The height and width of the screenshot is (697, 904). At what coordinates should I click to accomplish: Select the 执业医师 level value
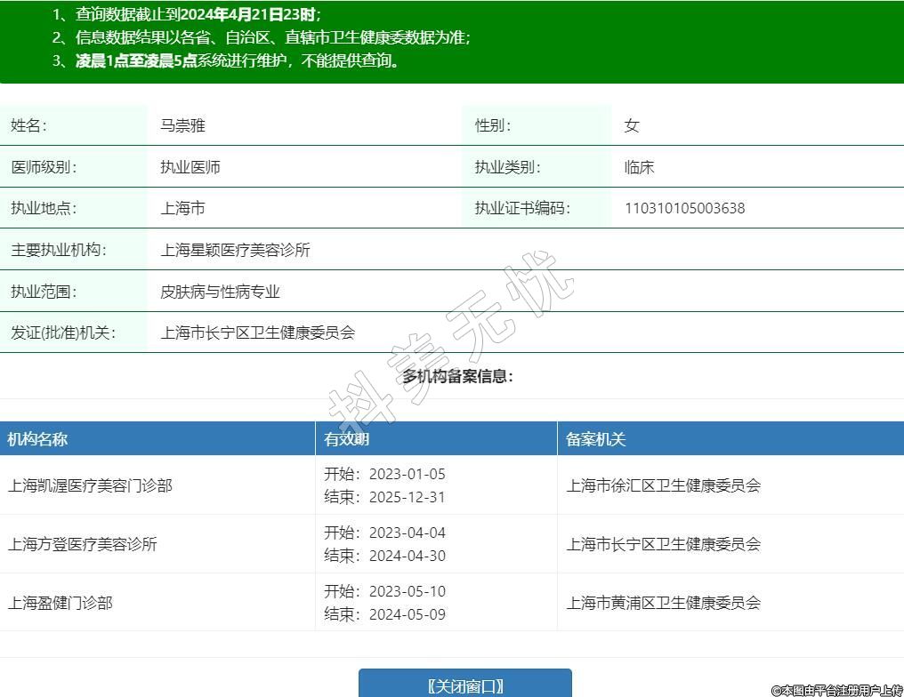tap(190, 167)
